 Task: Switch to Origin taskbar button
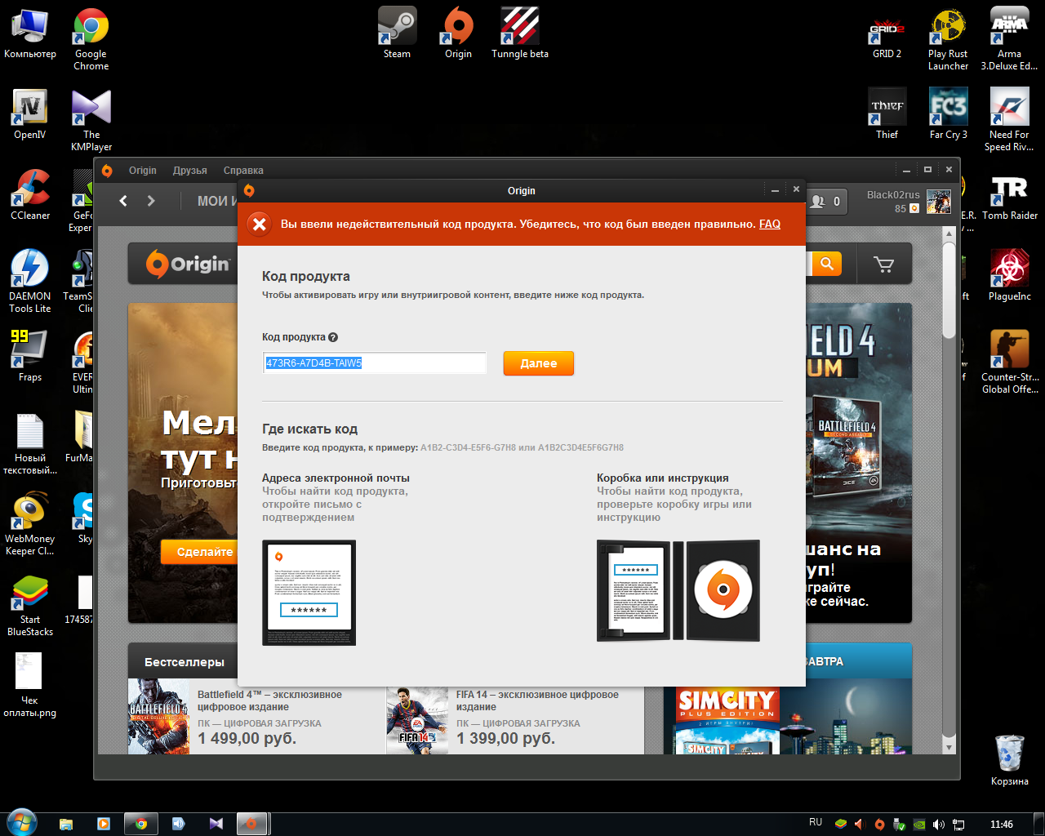coord(252,824)
